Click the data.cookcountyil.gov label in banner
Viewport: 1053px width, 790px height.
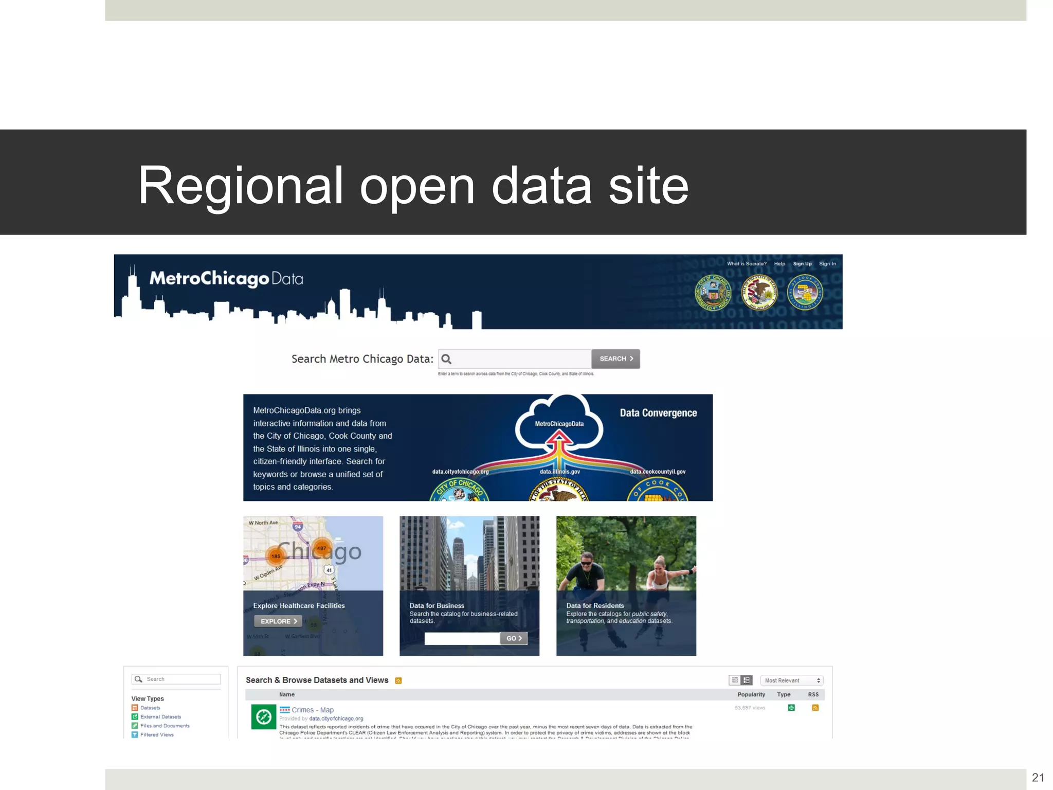pyautogui.click(x=658, y=472)
